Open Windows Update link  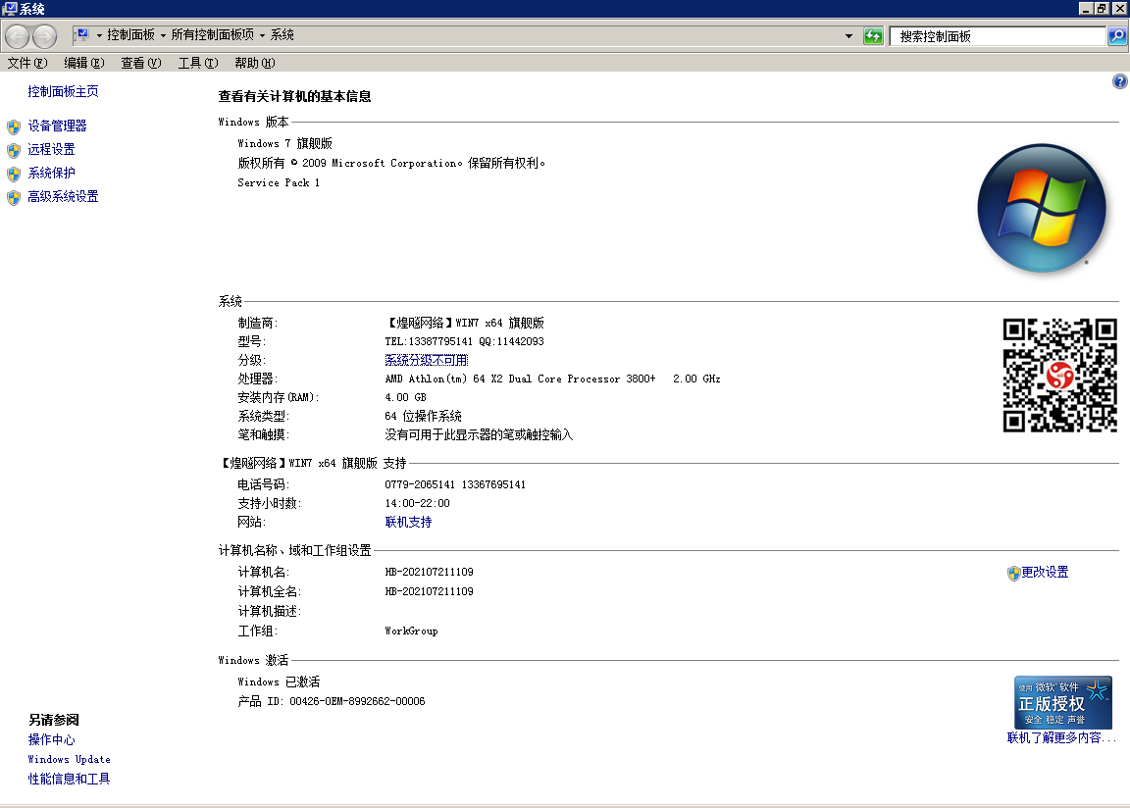[x=70, y=759]
